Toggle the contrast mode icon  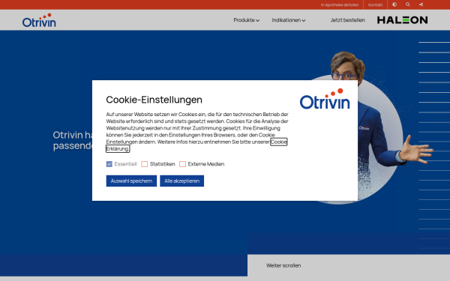click(394, 4)
